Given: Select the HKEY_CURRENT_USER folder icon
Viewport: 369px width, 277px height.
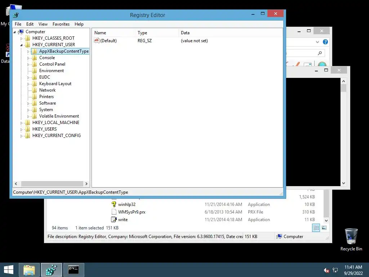Looking at the screenshot, I should pyautogui.click(x=27, y=44).
